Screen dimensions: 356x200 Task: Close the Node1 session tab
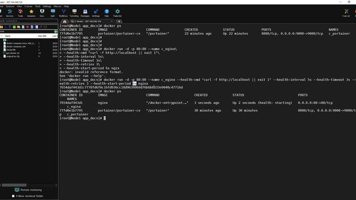click(x=112, y=21)
